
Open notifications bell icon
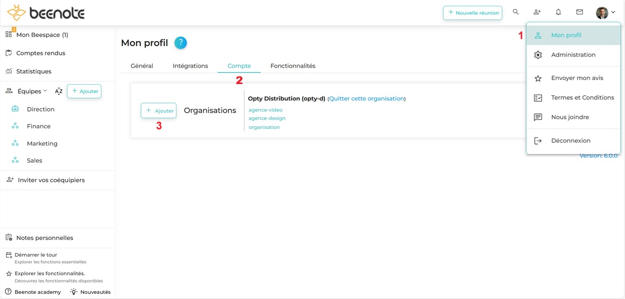(558, 12)
